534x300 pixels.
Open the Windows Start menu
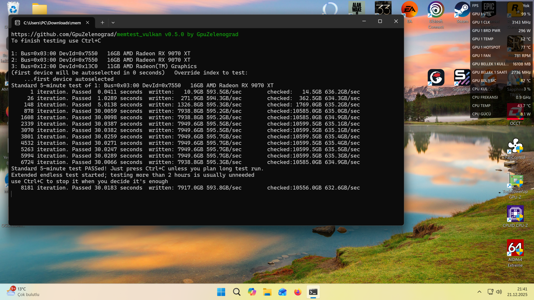click(221, 292)
